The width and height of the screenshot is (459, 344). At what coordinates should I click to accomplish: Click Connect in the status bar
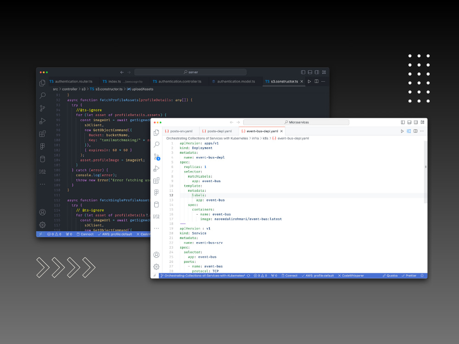[x=291, y=276]
